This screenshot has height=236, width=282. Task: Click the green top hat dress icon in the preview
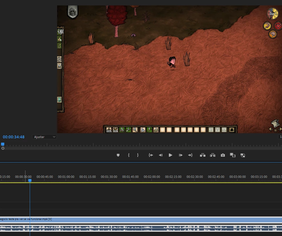tap(59, 99)
